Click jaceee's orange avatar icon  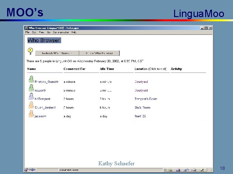(31, 114)
